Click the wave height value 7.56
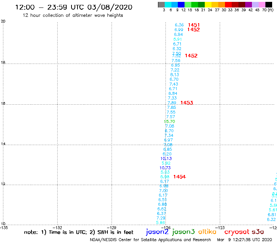Viewport: 277px width, 243px height. [x=176, y=61]
